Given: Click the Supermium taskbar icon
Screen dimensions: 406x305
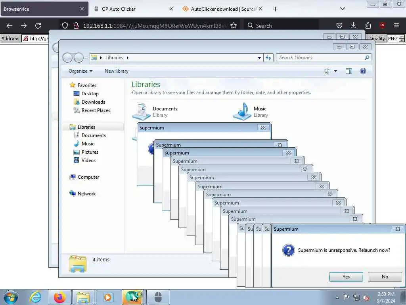Looking at the screenshot, I should (132, 297).
